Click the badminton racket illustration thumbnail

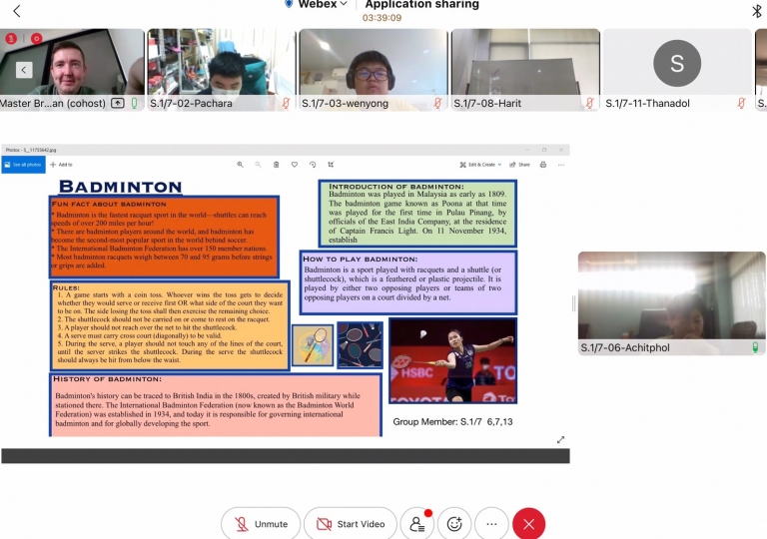coord(313,344)
